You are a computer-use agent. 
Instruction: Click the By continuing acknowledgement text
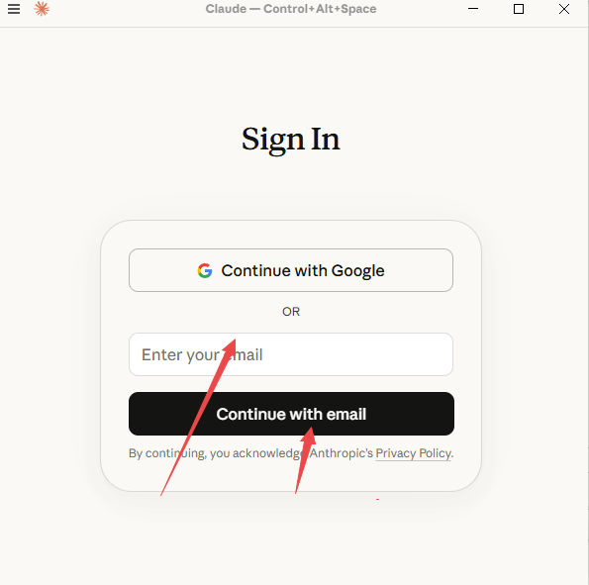tap(291, 453)
